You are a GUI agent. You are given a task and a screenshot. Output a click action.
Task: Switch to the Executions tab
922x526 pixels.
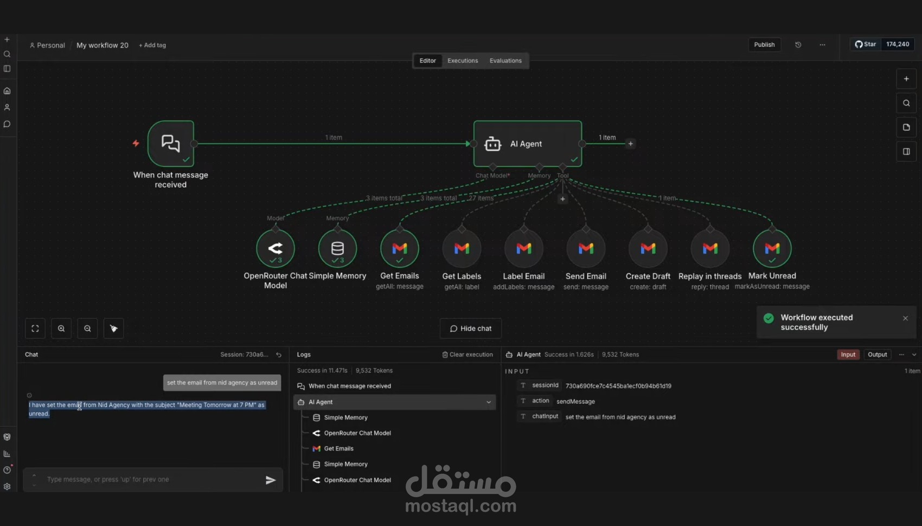(x=463, y=61)
